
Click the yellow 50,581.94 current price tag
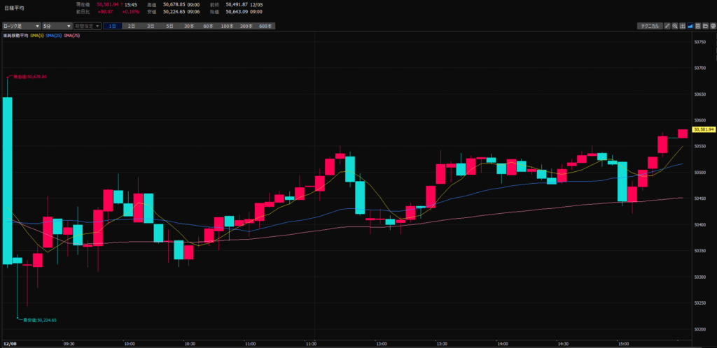pyautogui.click(x=702, y=129)
